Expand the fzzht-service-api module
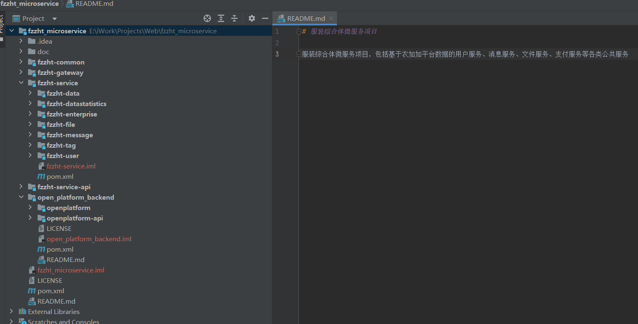The height and width of the screenshot is (324, 638). [x=21, y=187]
